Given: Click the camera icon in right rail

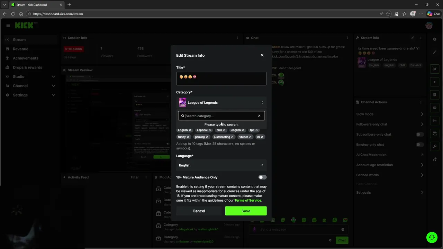Looking at the screenshot, I should [x=435, y=133].
